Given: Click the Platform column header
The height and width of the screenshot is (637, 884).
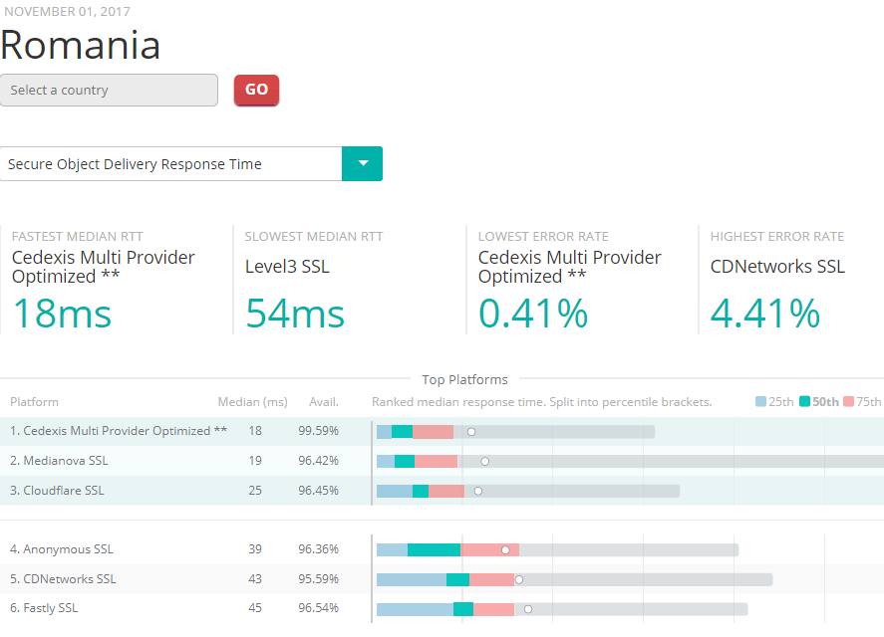Looking at the screenshot, I should 35,402.
